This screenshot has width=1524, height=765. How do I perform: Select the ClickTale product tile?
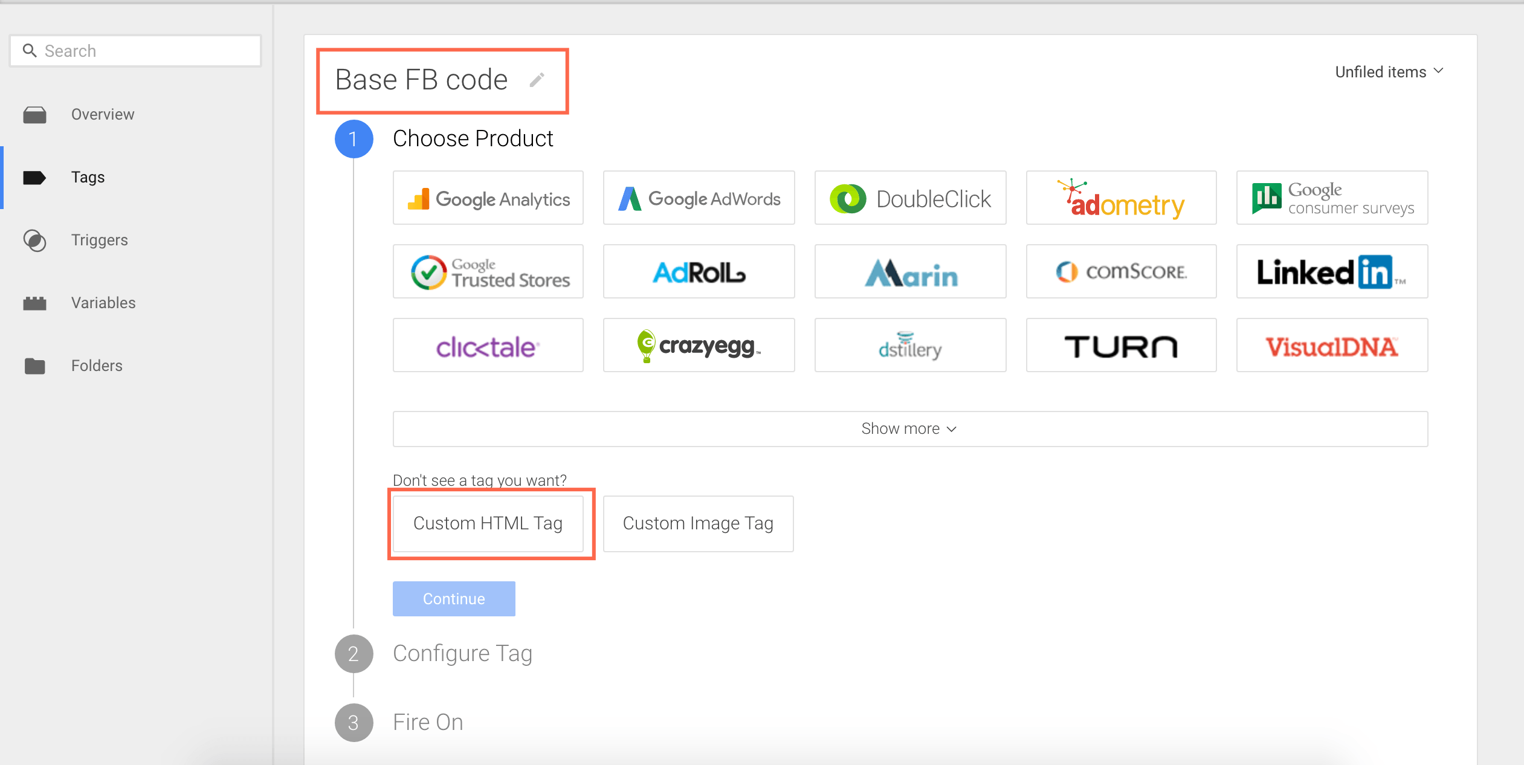pyautogui.click(x=488, y=345)
